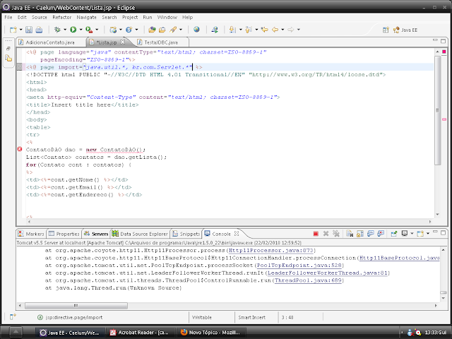The image size is (452, 339).
Task: Click the Pin Console icon
Action: pyautogui.click(x=394, y=234)
